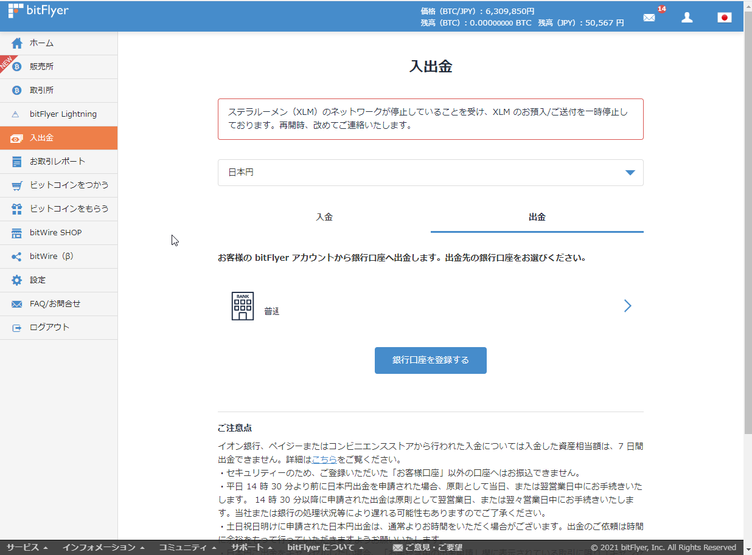Open ビットコインをつかう menu item
Image resolution: width=752 pixels, height=555 pixels.
(58, 185)
